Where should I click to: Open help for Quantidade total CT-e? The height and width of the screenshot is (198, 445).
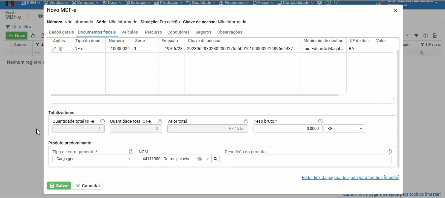(x=160, y=121)
